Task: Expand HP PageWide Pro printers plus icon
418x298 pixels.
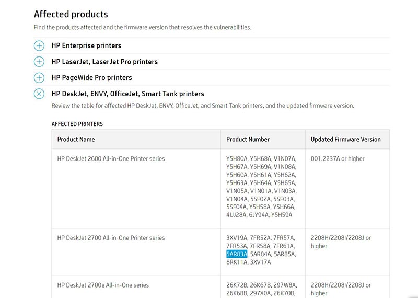Action: 39,77
